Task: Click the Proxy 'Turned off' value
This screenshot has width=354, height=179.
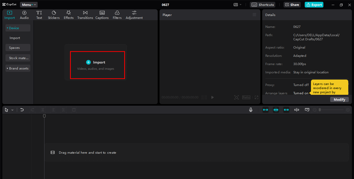Action: (x=301, y=85)
